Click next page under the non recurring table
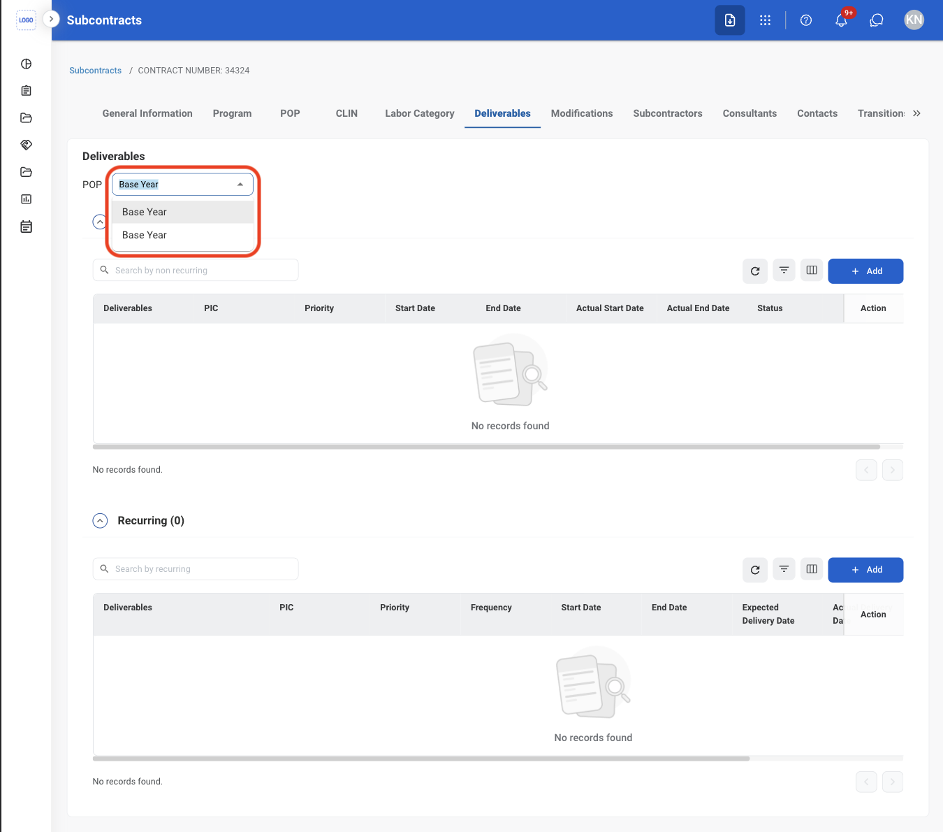The height and width of the screenshot is (832, 943). (x=893, y=470)
